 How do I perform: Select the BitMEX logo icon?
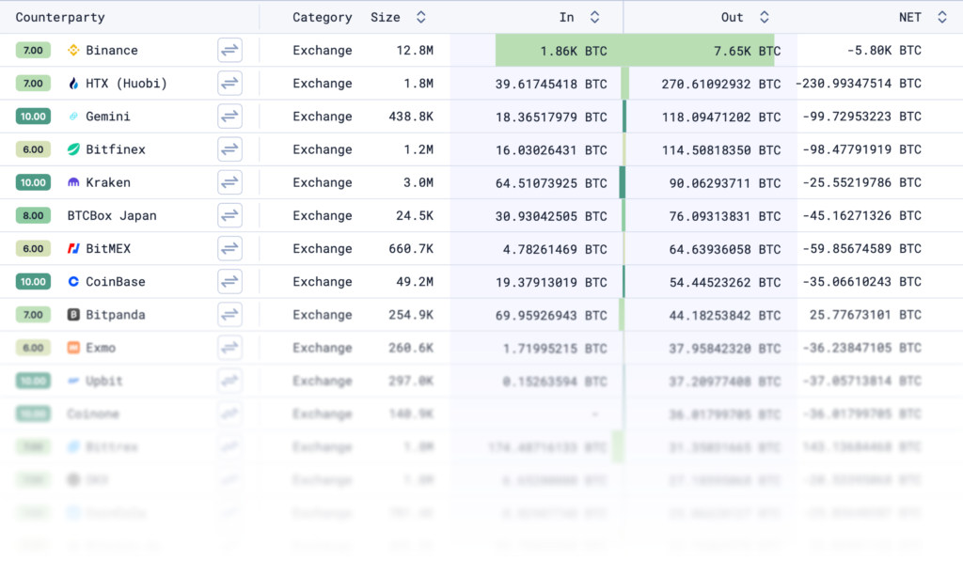click(73, 249)
